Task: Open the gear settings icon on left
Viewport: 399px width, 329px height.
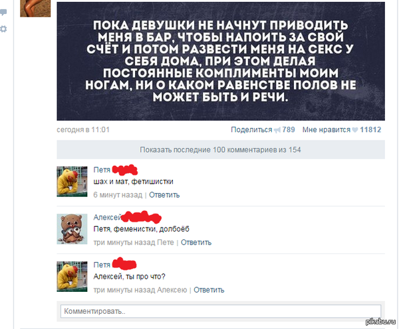Action: click(3, 29)
